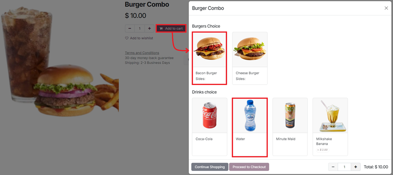
Task: Decrease product page quantity with minus
Action: coord(130,29)
